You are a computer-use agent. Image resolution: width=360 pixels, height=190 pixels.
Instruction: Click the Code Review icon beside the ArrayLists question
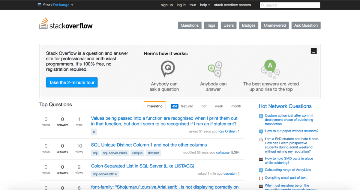pos(260,170)
